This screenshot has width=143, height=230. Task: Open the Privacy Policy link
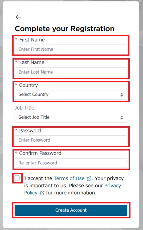(73, 189)
